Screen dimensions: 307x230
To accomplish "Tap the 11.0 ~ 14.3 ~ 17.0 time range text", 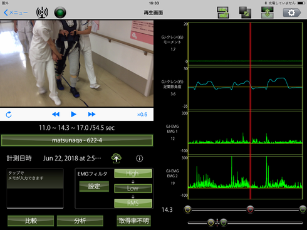I will 76,128.
